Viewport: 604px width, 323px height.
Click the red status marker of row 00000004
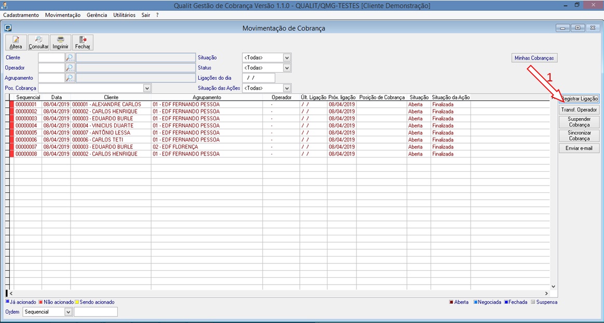pos(11,125)
